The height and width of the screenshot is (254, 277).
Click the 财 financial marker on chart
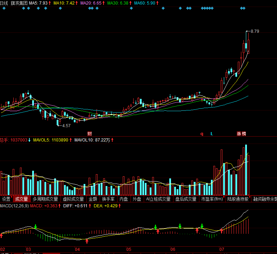click(x=90, y=134)
